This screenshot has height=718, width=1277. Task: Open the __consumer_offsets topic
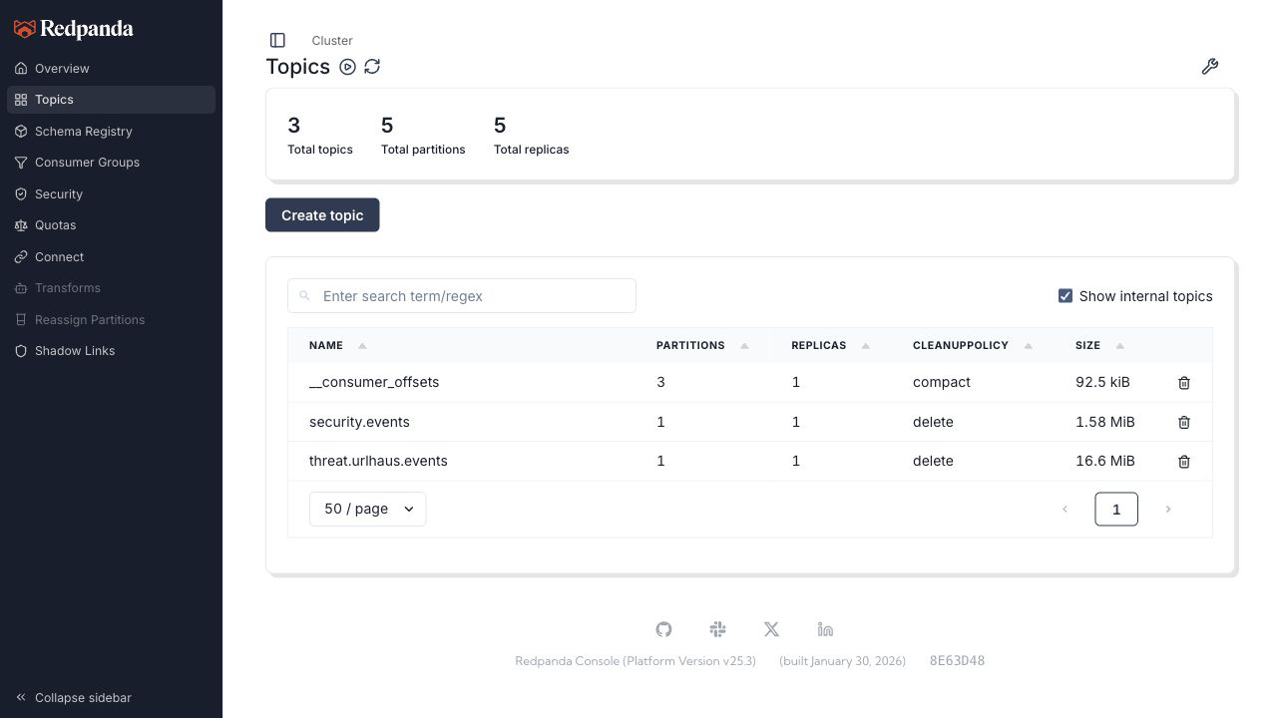[x=374, y=382]
